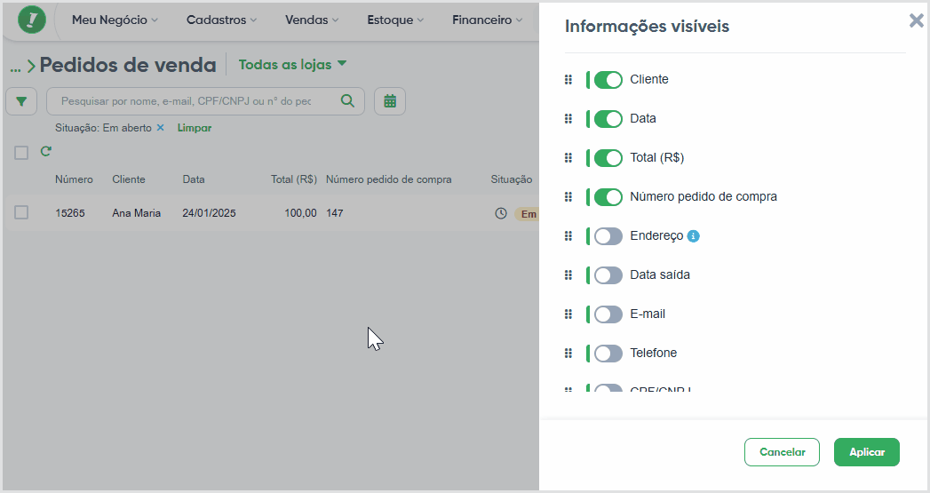Click the drag handle for Telefone
930x493 pixels.
click(568, 354)
